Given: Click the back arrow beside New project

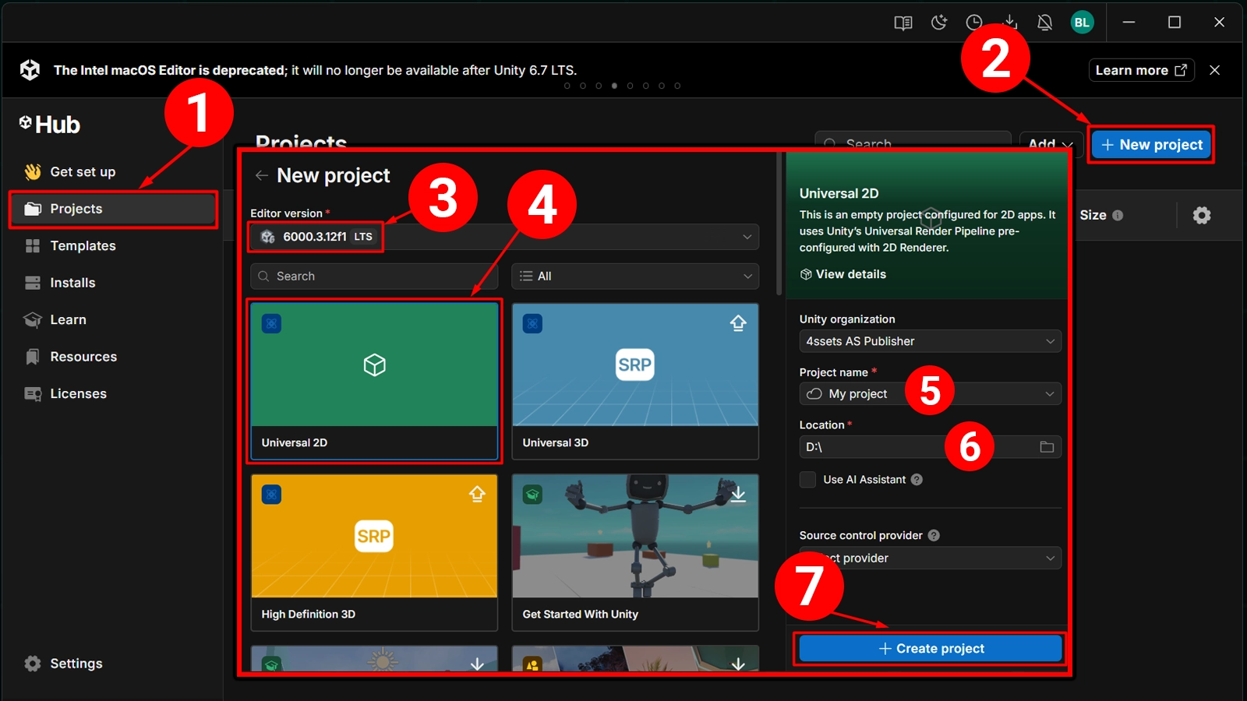Looking at the screenshot, I should (261, 175).
